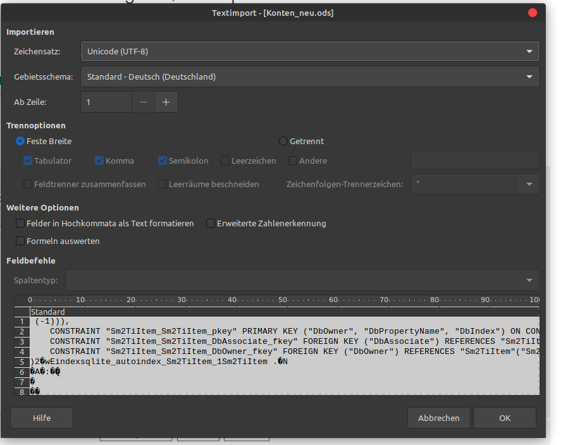Click row number 6 in preview
The image size is (563, 445).
(x=22, y=372)
